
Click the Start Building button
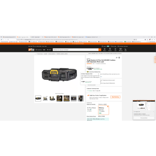115,97
